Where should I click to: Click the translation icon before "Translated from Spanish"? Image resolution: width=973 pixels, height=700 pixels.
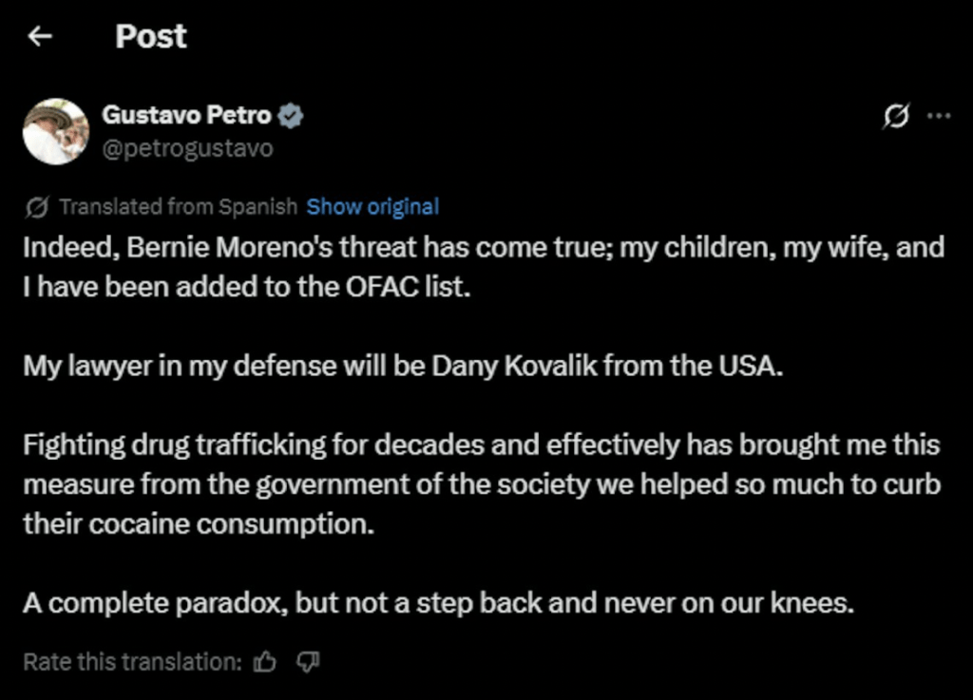[38, 207]
